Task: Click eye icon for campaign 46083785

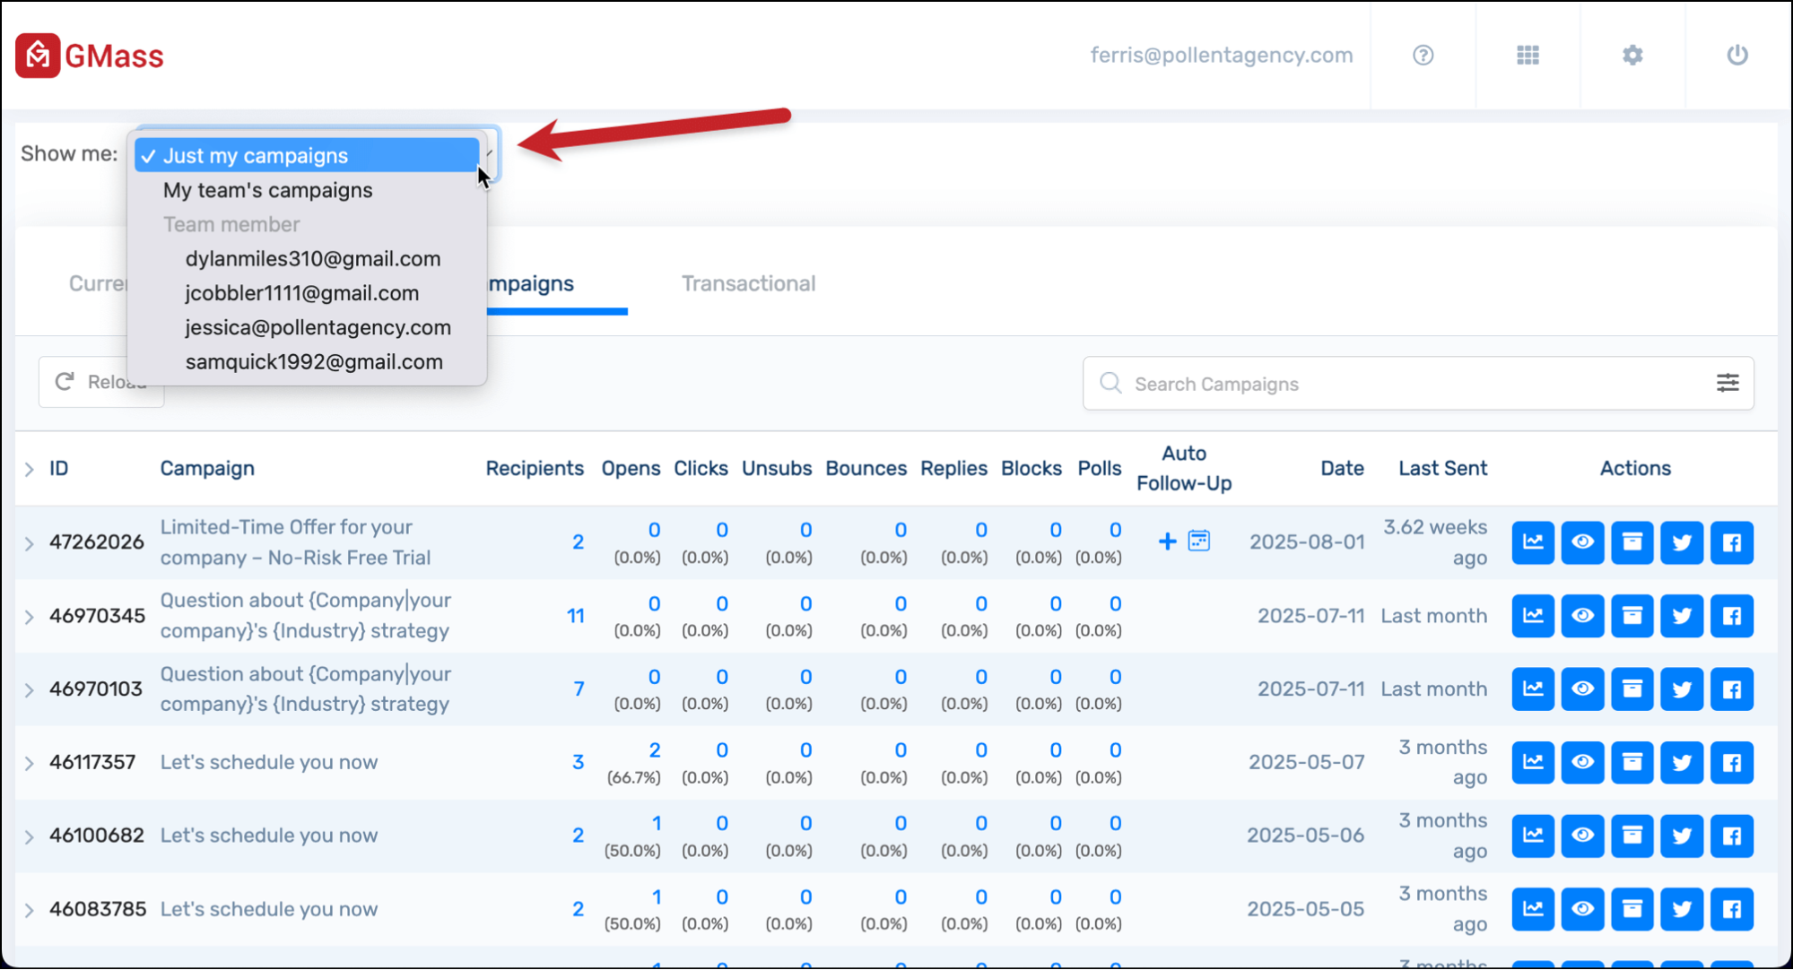Action: 1582,909
